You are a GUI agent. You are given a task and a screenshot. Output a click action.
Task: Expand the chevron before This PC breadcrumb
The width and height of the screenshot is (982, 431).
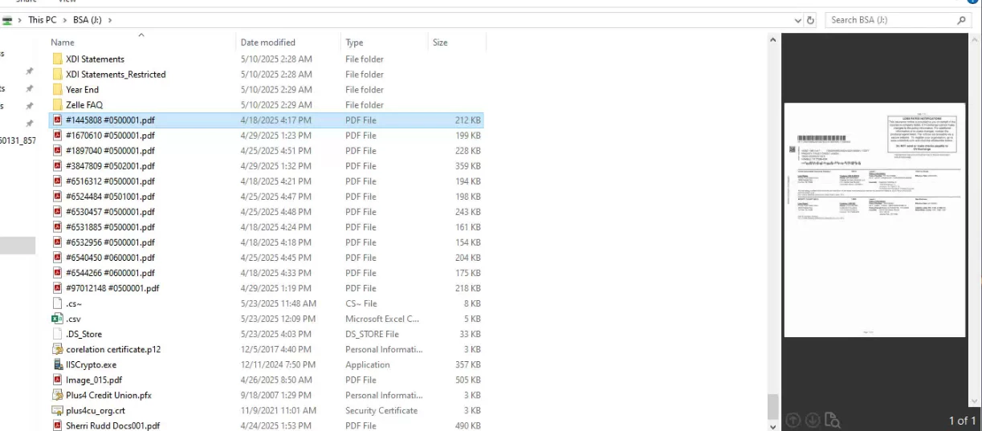[x=20, y=20]
